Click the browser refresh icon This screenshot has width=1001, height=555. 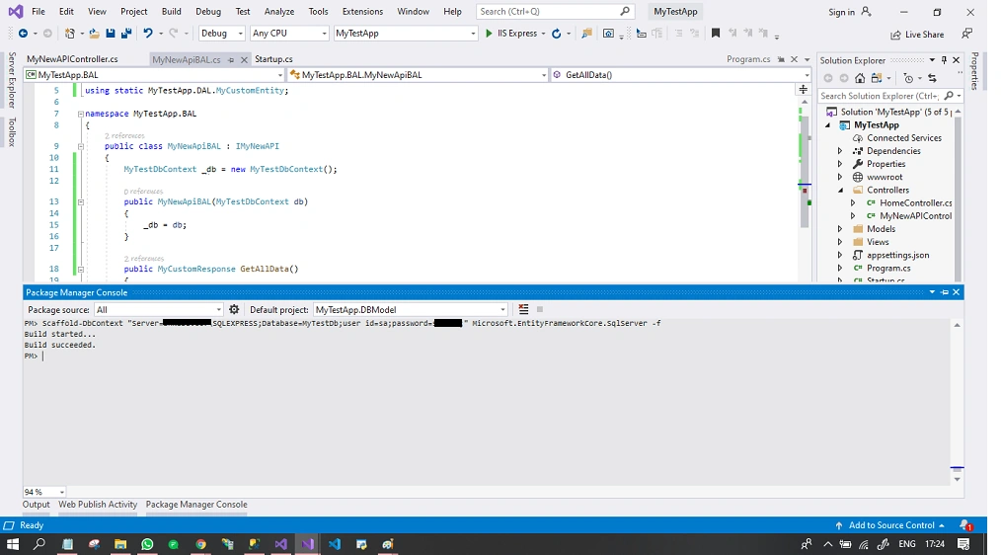point(556,34)
